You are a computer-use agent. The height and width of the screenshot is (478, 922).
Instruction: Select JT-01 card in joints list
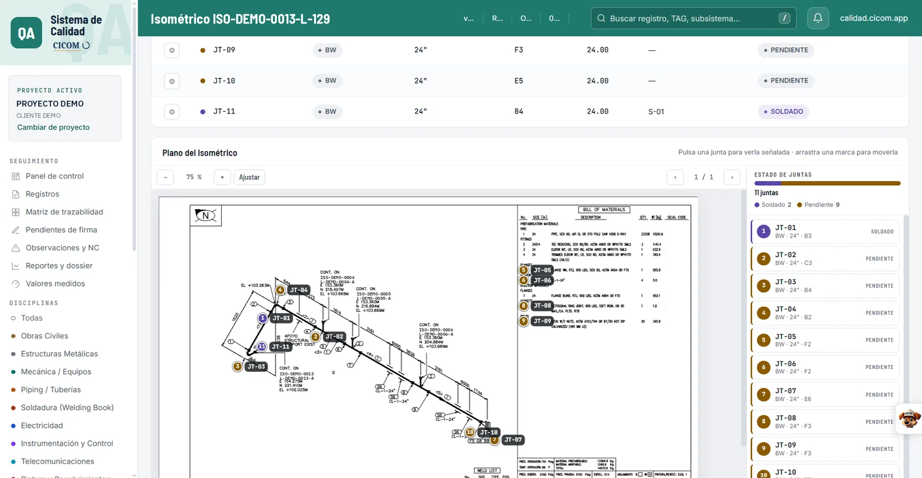coord(825,232)
